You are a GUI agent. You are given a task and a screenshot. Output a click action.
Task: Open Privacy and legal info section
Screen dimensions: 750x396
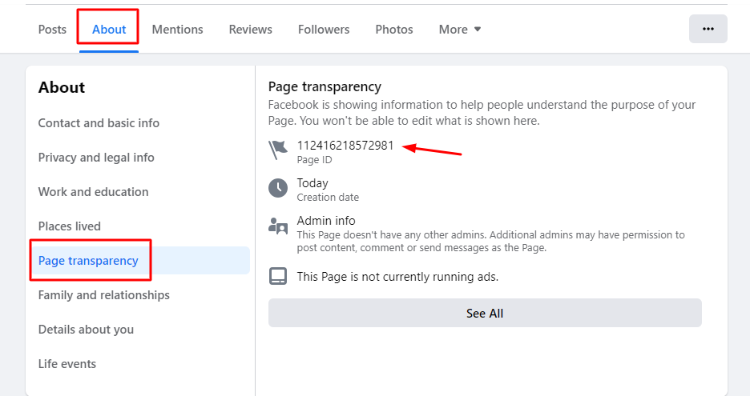[96, 158]
